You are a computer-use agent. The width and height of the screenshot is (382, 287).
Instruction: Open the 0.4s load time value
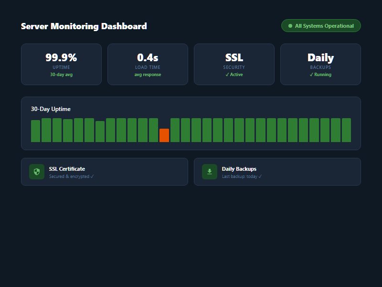(148, 57)
